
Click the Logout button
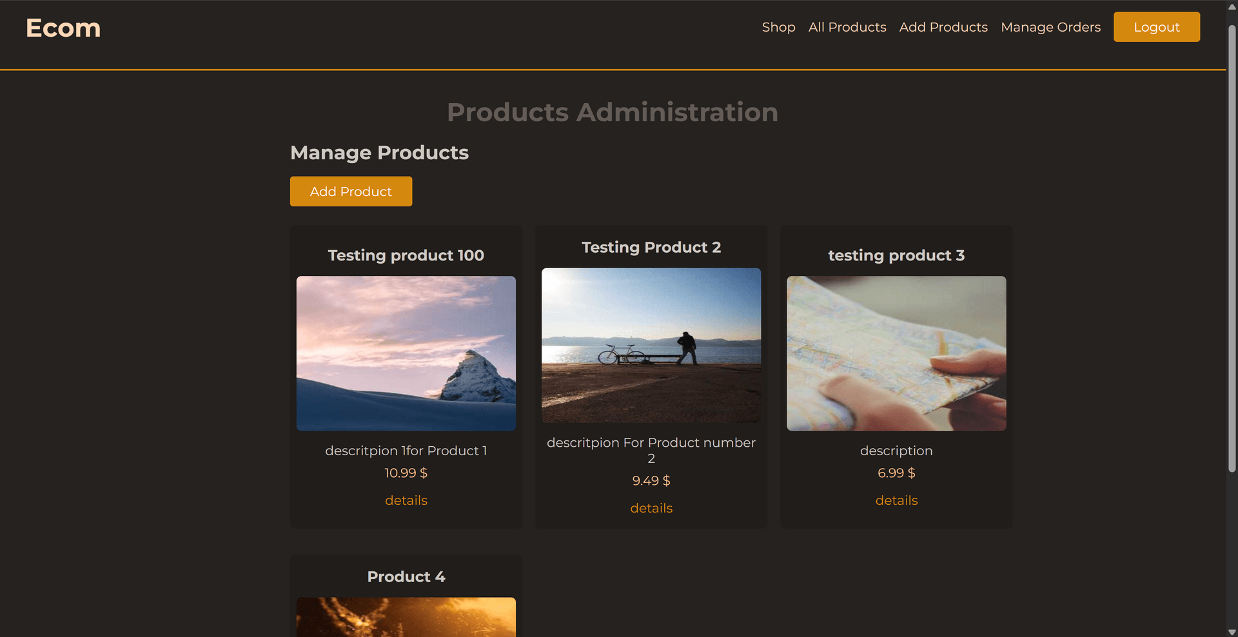tap(1157, 27)
